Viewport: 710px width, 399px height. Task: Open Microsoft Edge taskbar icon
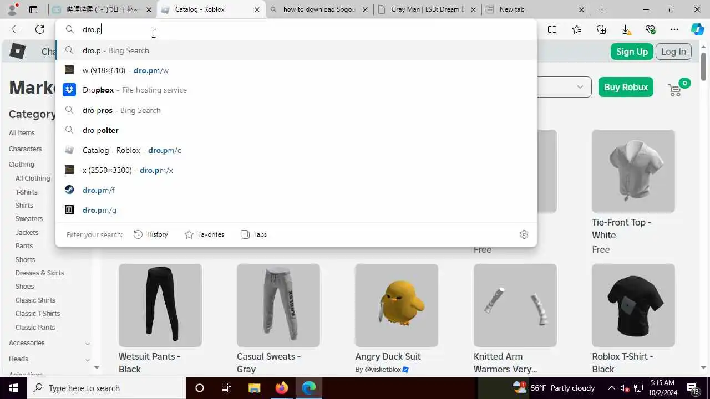pyautogui.click(x=309, y=388)
